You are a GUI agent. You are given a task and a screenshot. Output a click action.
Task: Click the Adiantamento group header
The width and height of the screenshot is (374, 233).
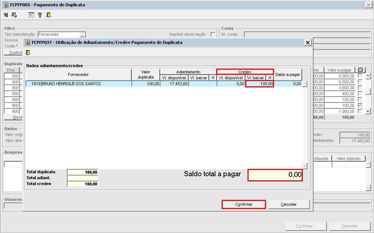point(188,72)
